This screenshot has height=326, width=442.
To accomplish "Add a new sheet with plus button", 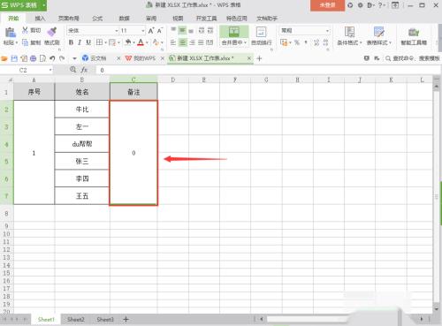I will [x=126, y=319].
